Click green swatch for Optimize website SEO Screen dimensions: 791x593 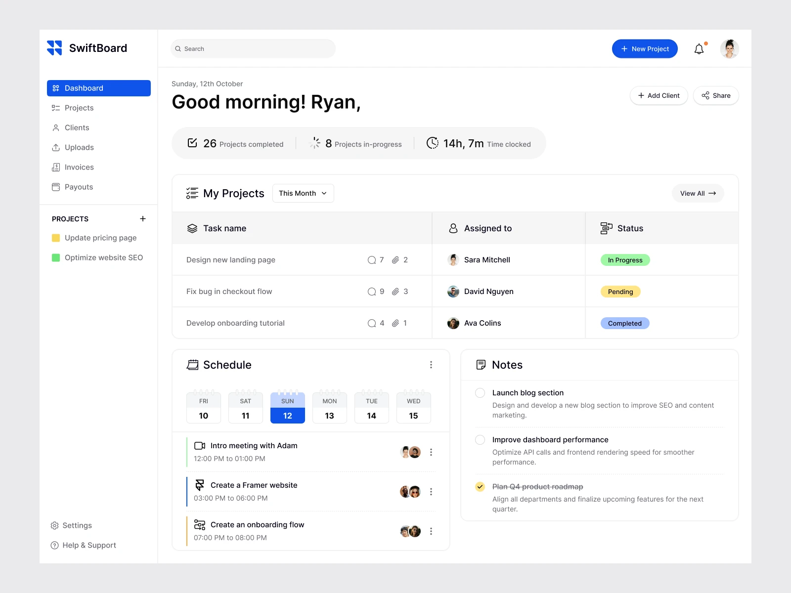tap(56, 257)
